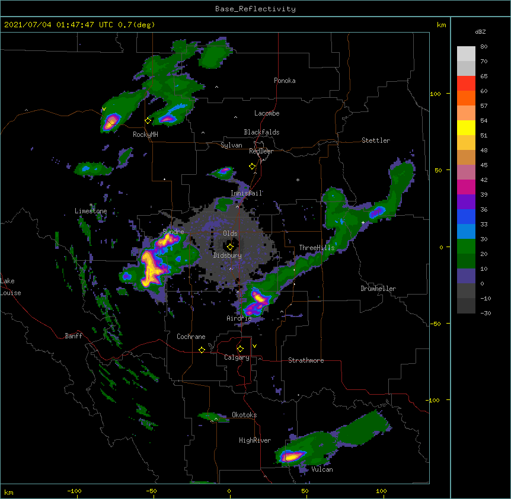Image resolution: width=511 pixels, height=499 pixels.
Task: Click the km unit label at bottom left
Action: point(9,492)
